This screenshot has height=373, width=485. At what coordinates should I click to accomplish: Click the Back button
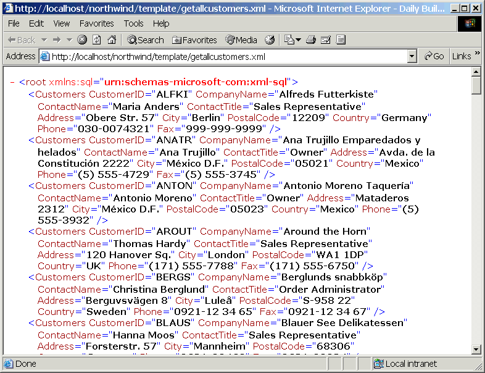coord(22,40)
